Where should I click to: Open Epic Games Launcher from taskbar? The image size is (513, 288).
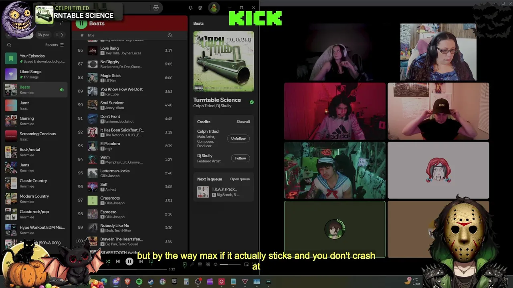(x=174, y=282)
